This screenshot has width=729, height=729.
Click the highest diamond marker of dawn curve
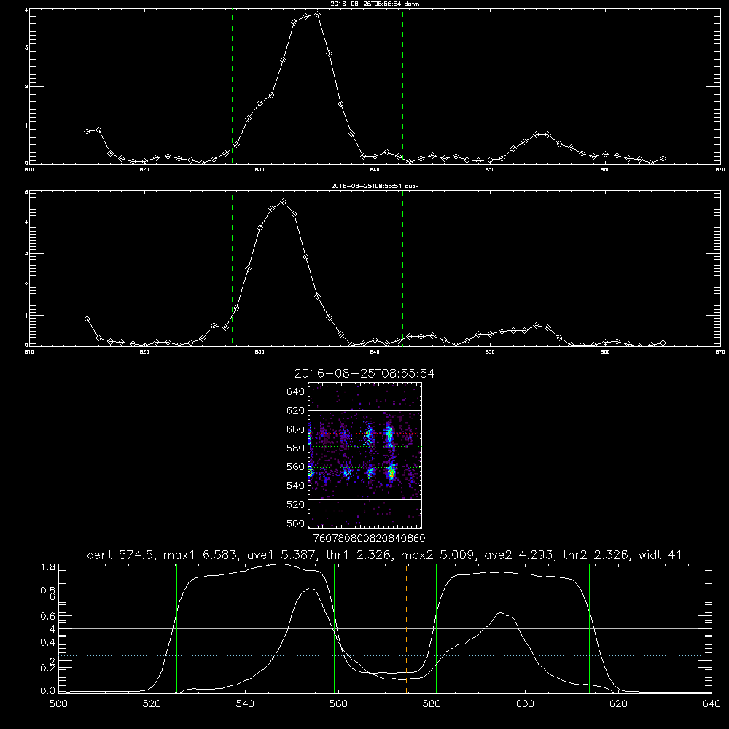tap(317, 15)
